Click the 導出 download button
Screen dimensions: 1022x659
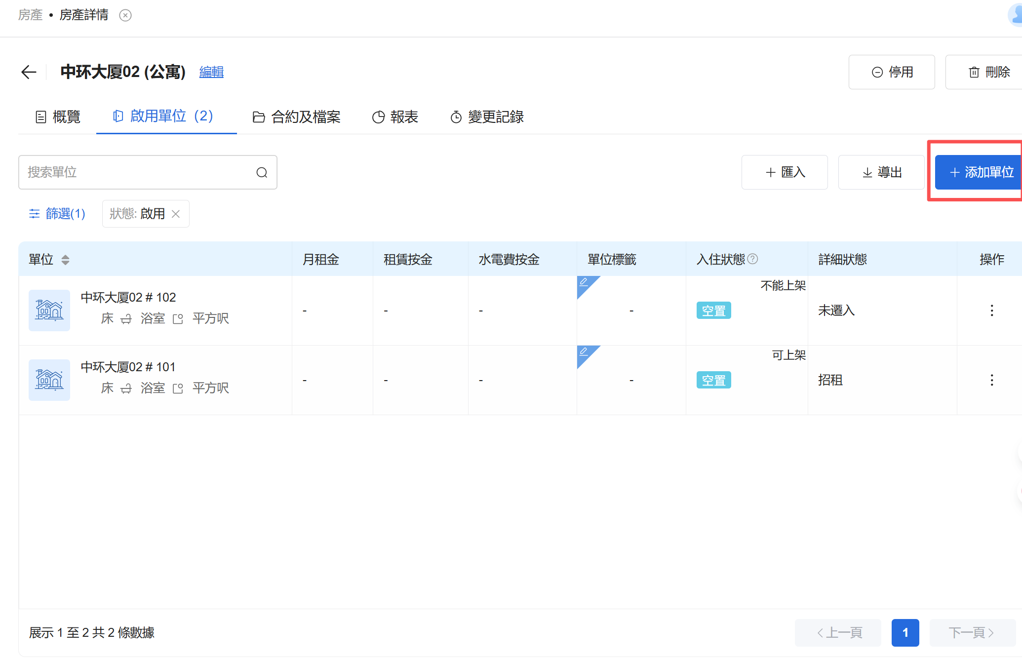881,172
